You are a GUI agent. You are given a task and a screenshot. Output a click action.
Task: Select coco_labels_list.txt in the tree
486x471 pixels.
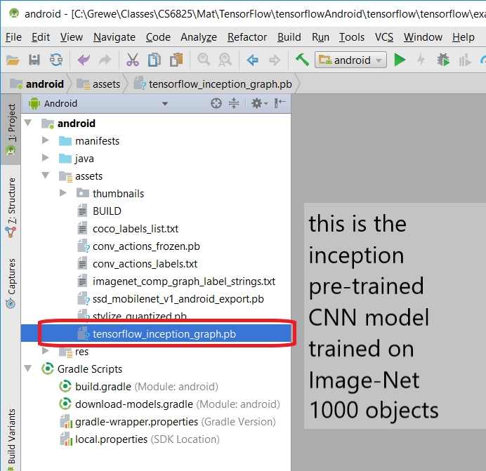(x=135, y=229)
